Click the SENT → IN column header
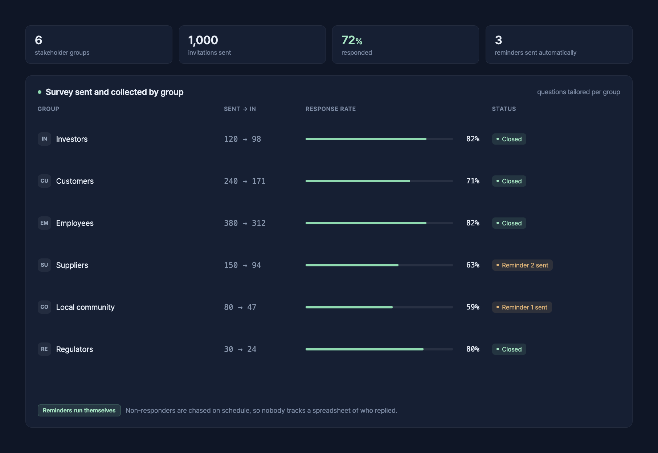This screenshot has width=658, height=453. coord(240,109)
